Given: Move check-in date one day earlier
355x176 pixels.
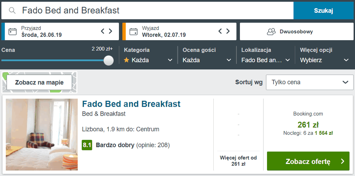Looking at the screenshot, I should [x=103, y=31].
